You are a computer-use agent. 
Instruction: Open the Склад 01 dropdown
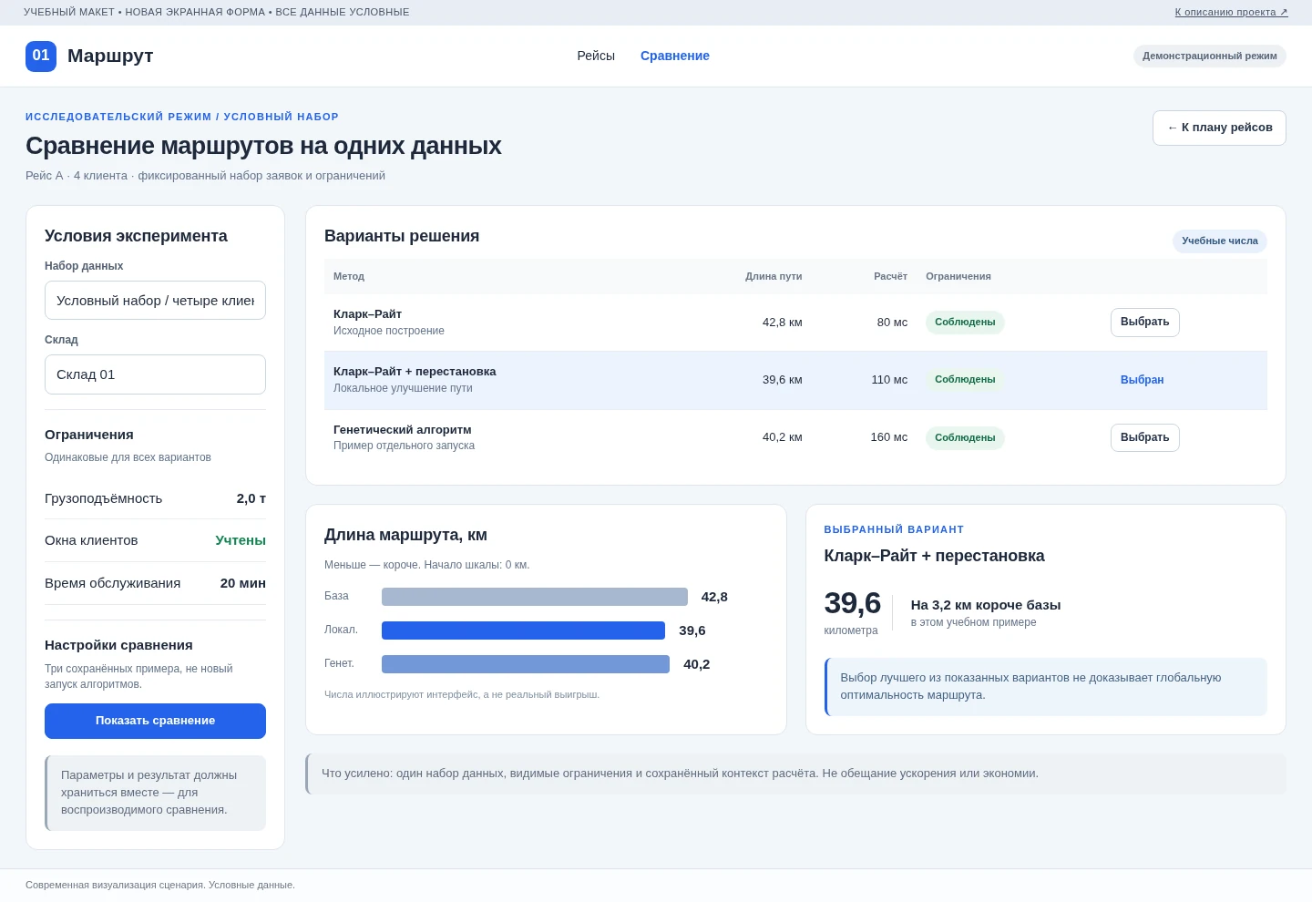[x=155, y=374]
